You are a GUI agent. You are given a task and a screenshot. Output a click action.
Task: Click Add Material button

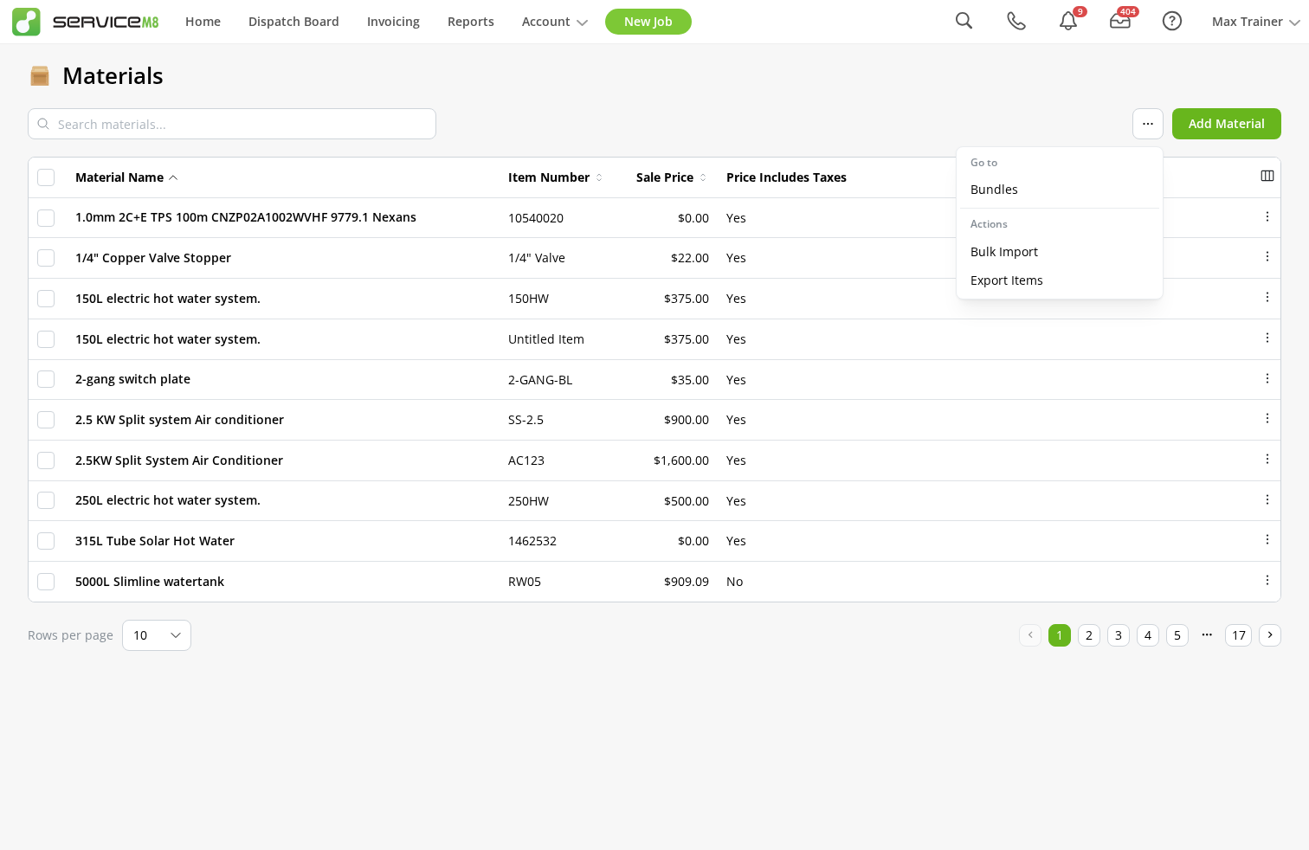1227,124
